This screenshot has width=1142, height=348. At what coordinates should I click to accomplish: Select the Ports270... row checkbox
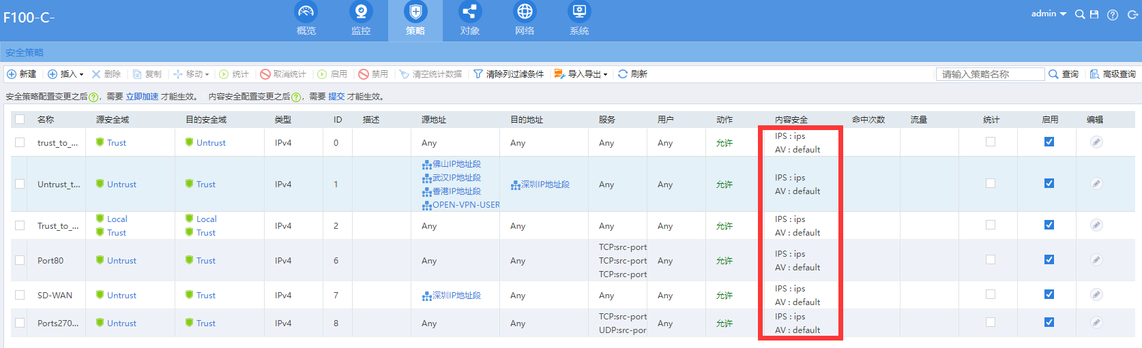(20, 323)
